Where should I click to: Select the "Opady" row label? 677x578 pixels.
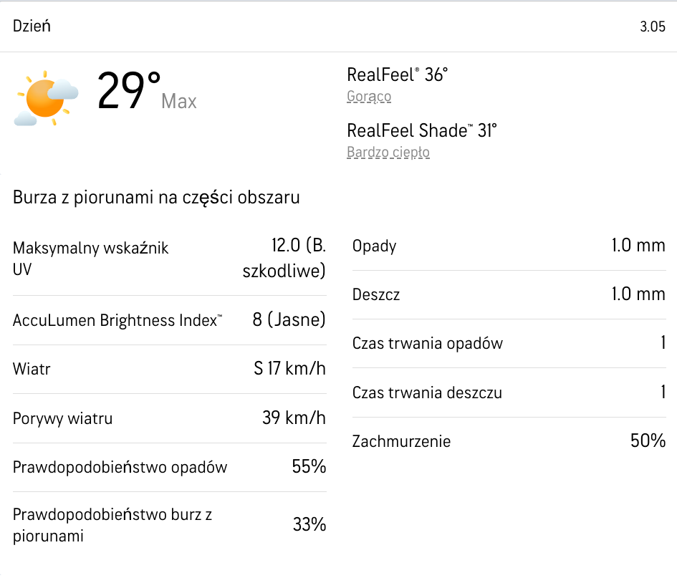pos(374,246)
